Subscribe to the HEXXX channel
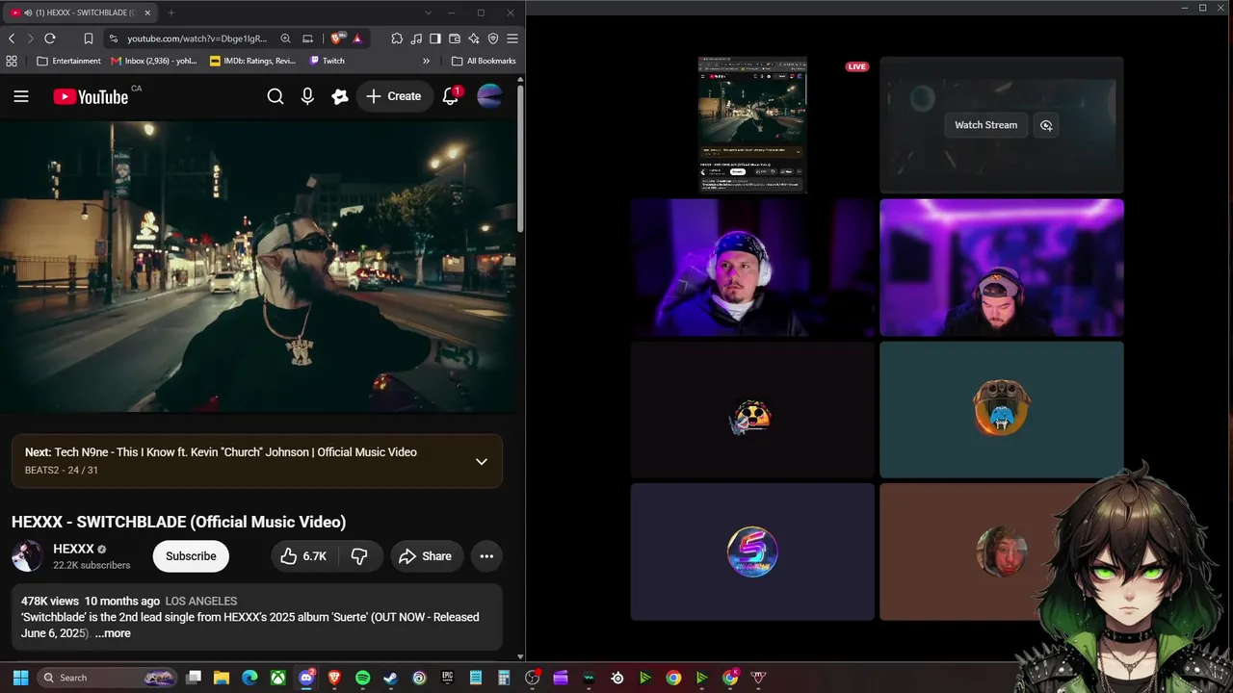Screen dimensions: 1233x693 [x=191, y=556]
